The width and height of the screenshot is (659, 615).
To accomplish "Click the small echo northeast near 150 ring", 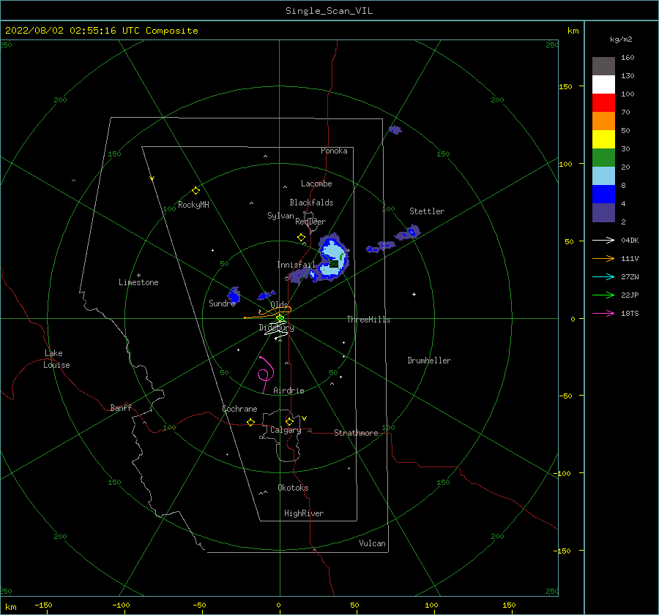I will [x=395, y=129].
